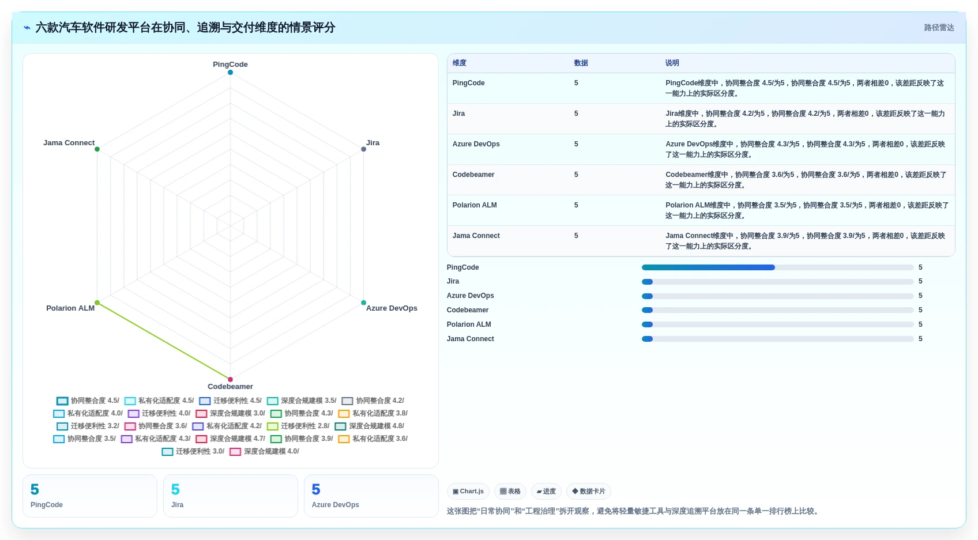Select the Azure DevOps table row
Screen dimensions: 978x540
coord(701,149)
